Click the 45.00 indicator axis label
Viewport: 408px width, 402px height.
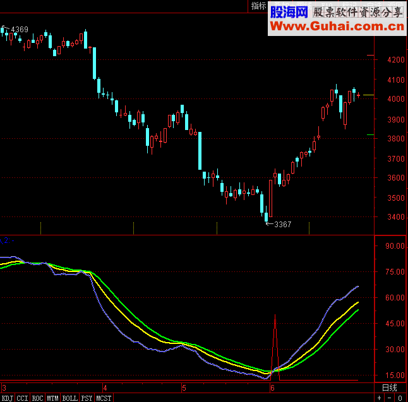395,324
